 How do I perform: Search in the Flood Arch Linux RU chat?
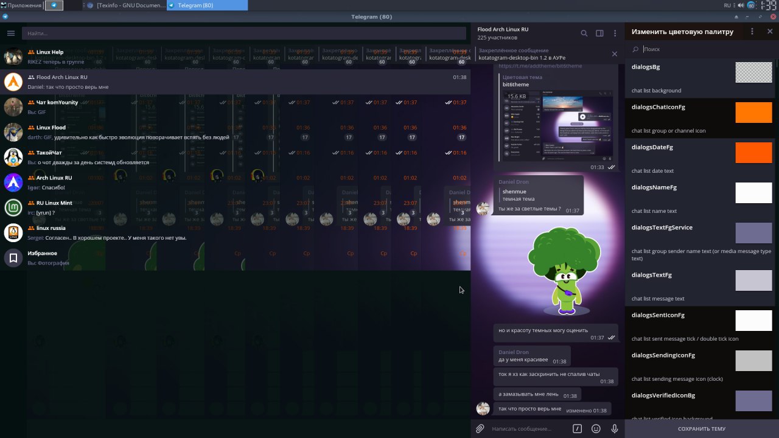(x=584, y=33)
